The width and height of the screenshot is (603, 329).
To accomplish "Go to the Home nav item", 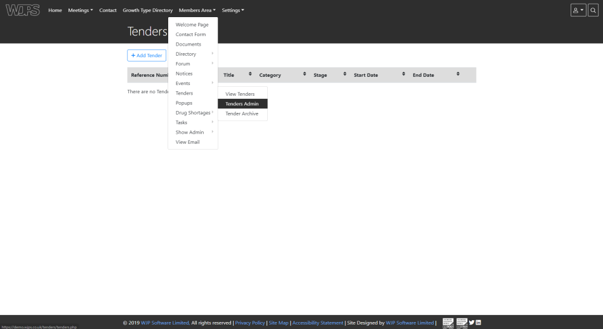I will 55,10.
